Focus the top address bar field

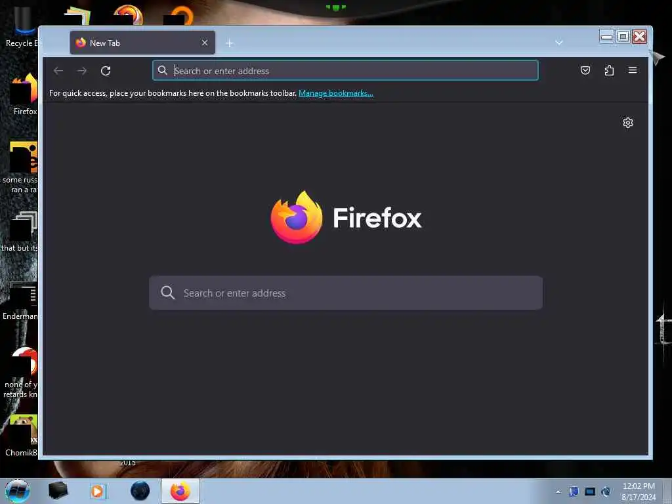[x=345, y=70]
